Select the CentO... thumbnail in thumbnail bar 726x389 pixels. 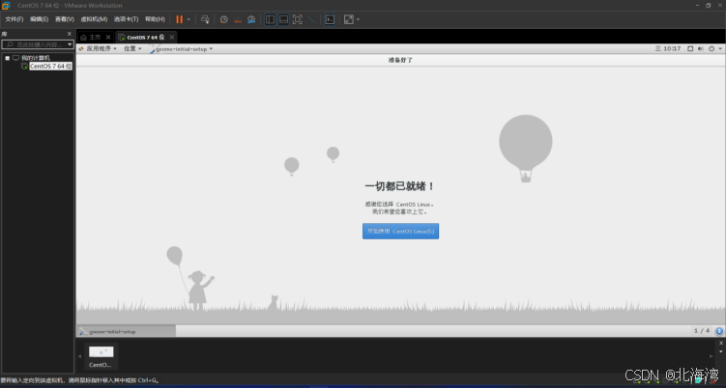(x=101, y=356)
